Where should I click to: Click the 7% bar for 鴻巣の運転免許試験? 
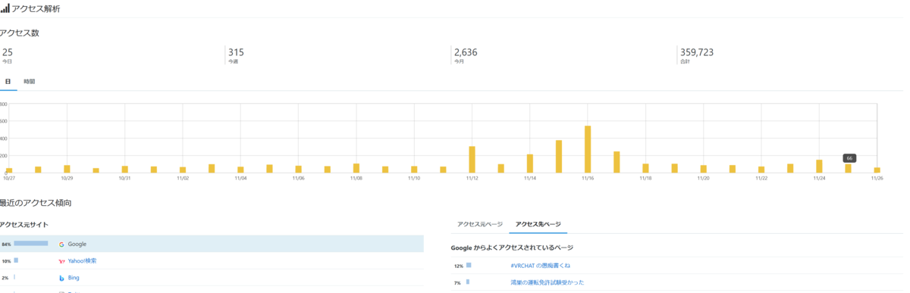(x=467, y=282)
